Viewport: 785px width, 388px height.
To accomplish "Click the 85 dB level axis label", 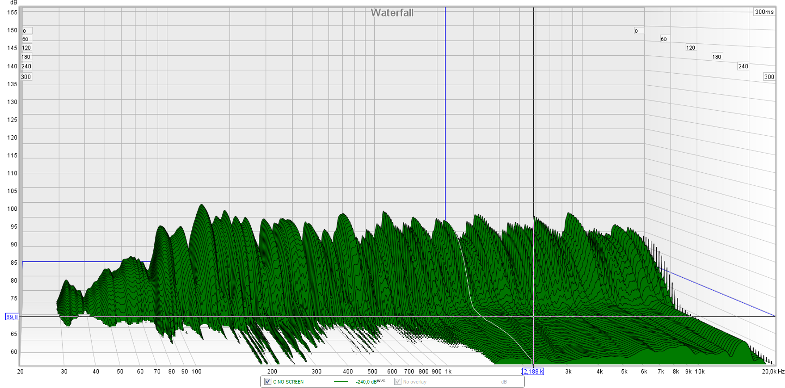I will click(x=14, y=263).
